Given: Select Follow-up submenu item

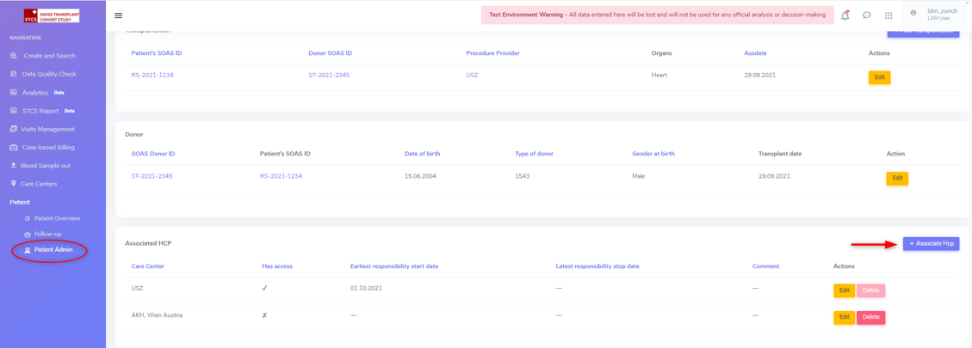Looking at the screenshot, I should [47, 234].
